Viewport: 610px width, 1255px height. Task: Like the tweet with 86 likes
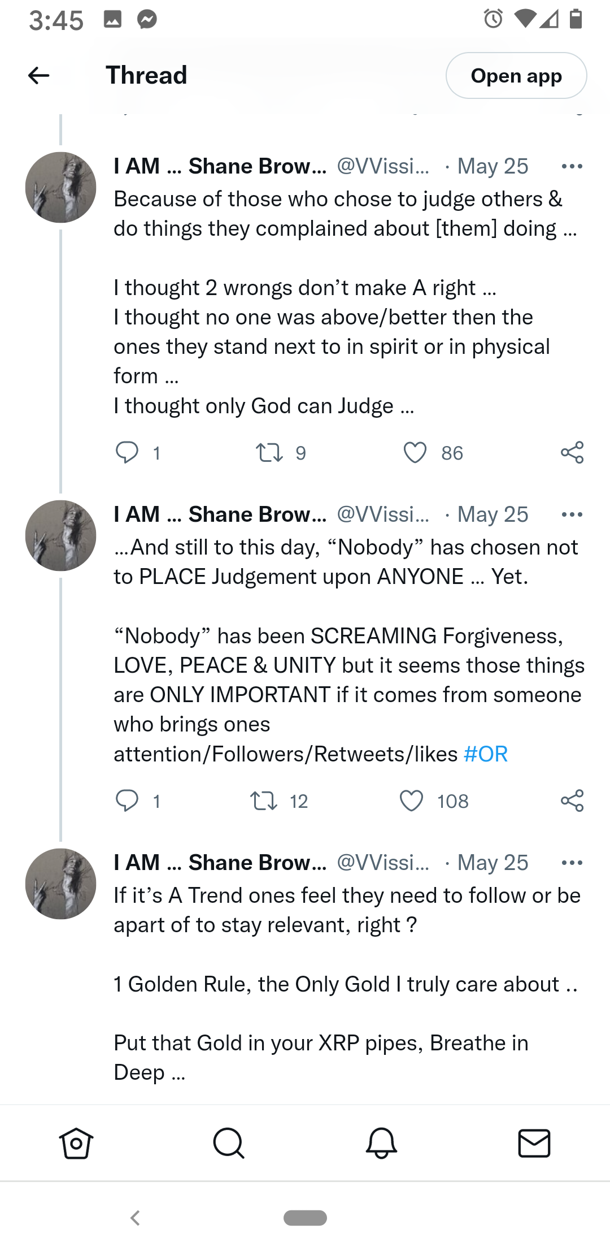415,452
